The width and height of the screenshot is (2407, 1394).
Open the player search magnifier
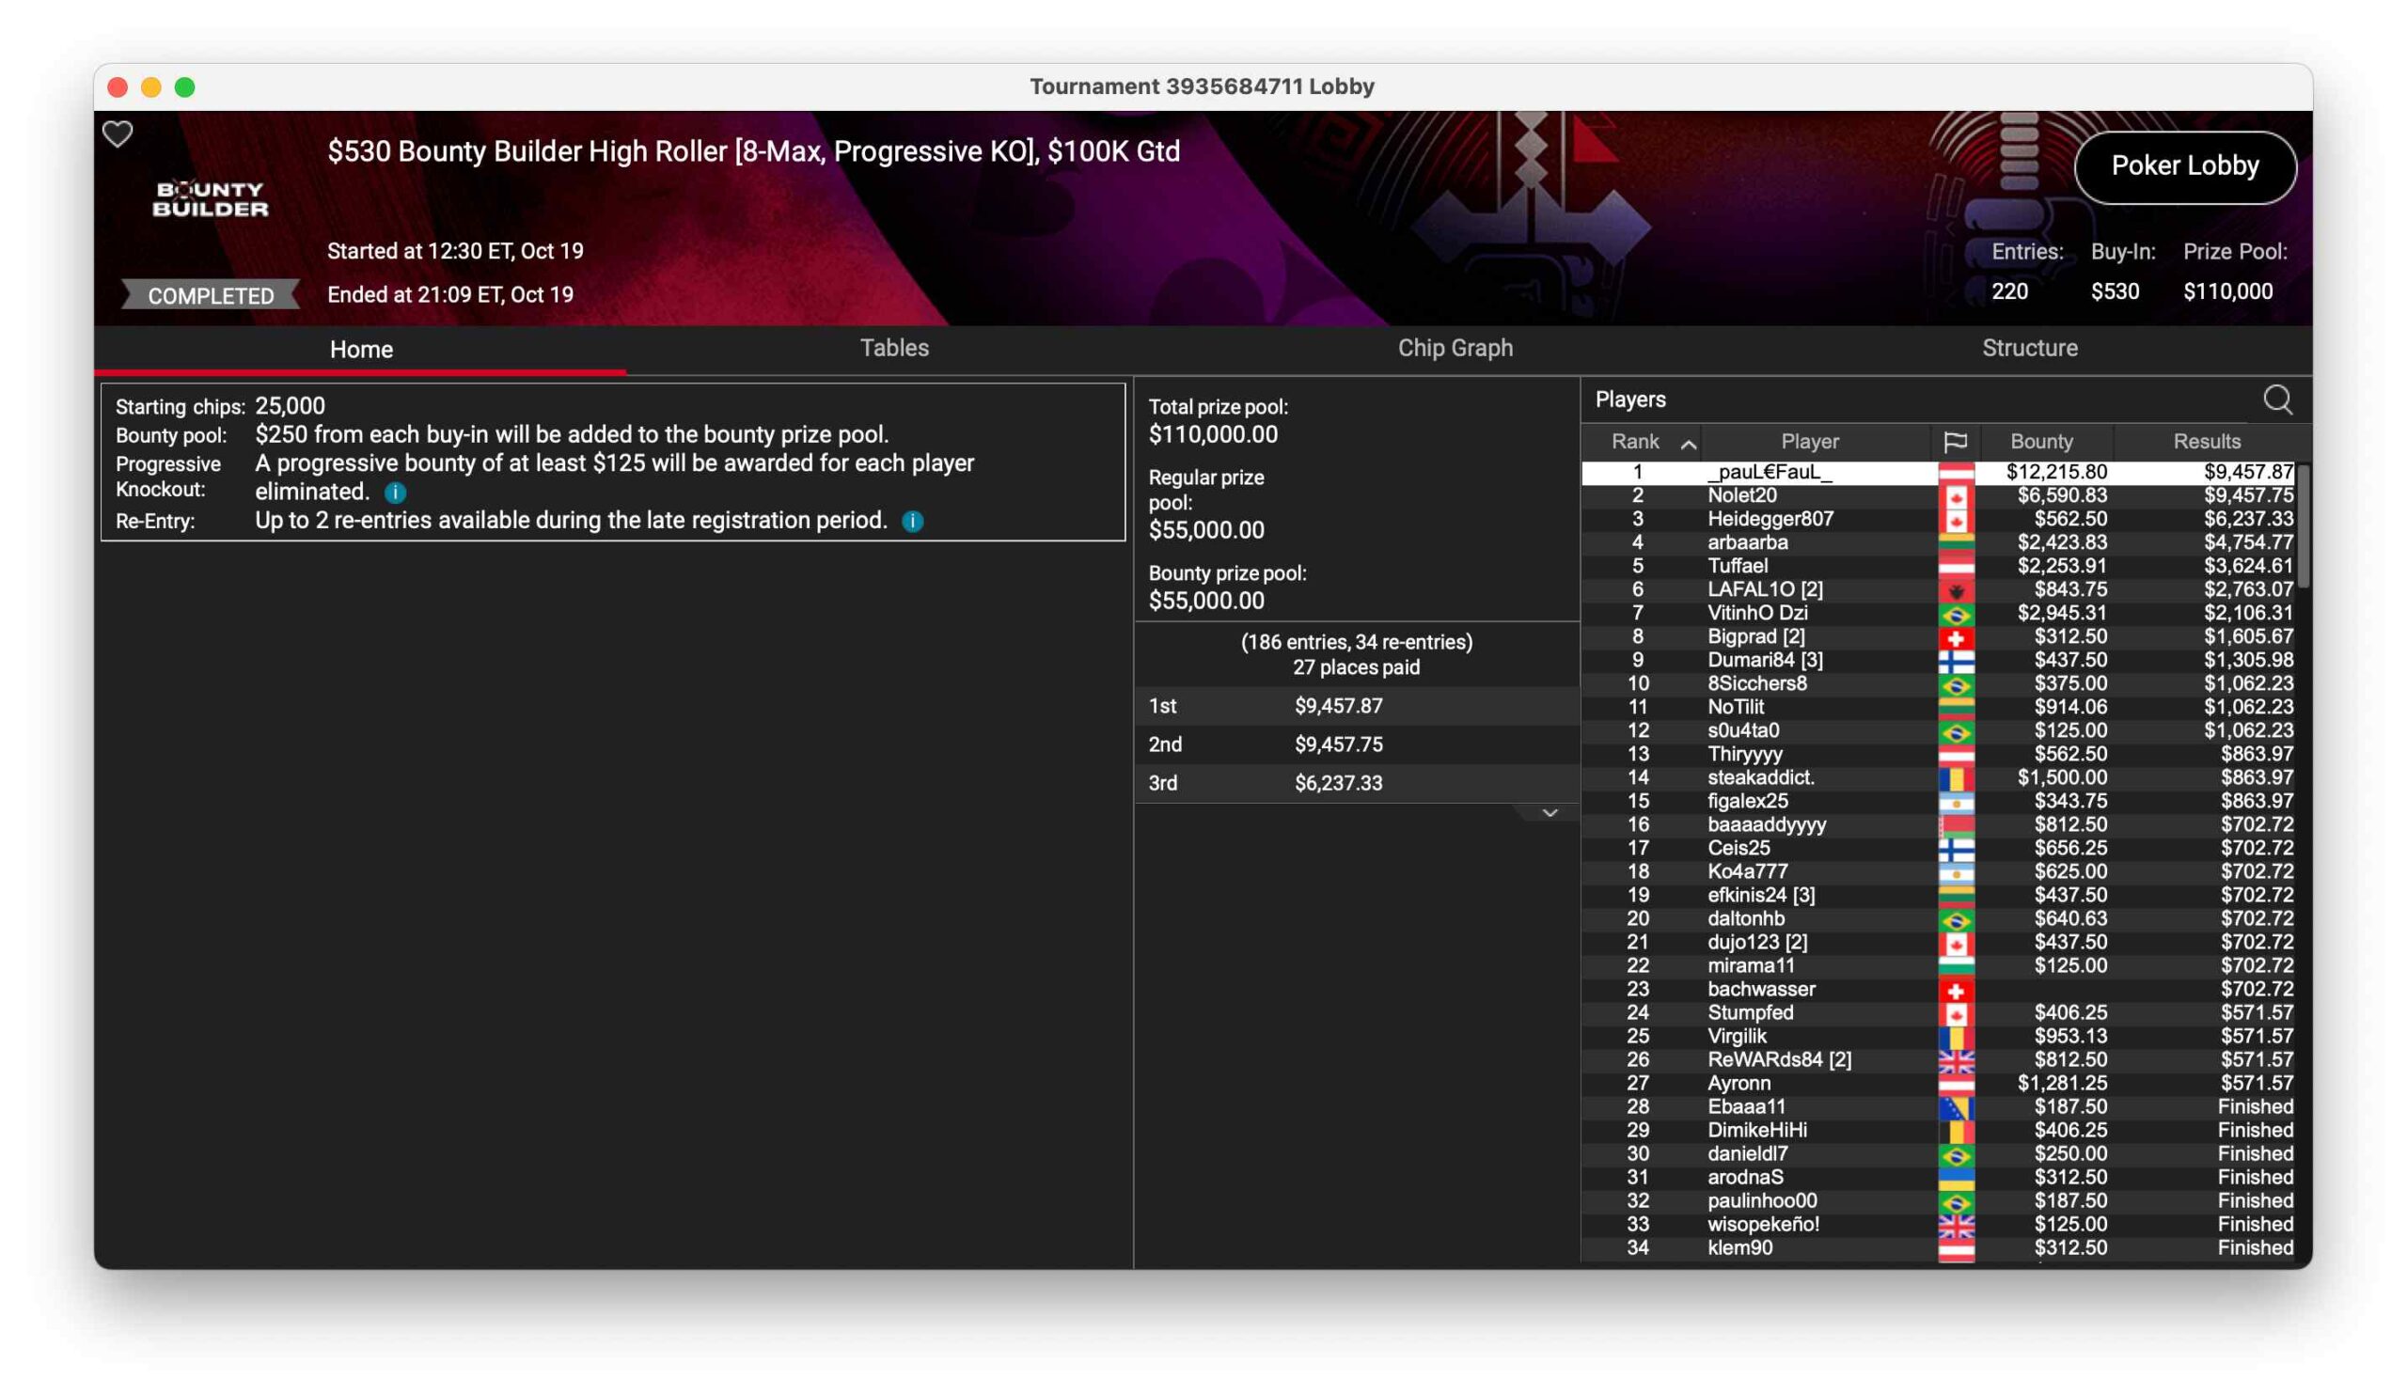[x=2277, y=400]
